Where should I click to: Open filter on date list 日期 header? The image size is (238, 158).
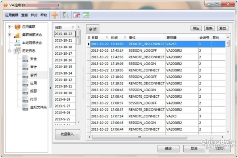[x=73, y=27]
